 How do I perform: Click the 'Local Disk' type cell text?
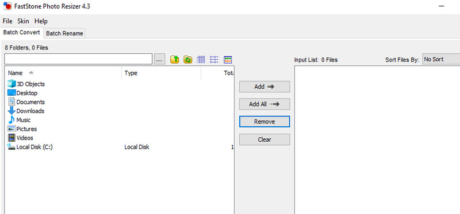(x=137, y=147)
